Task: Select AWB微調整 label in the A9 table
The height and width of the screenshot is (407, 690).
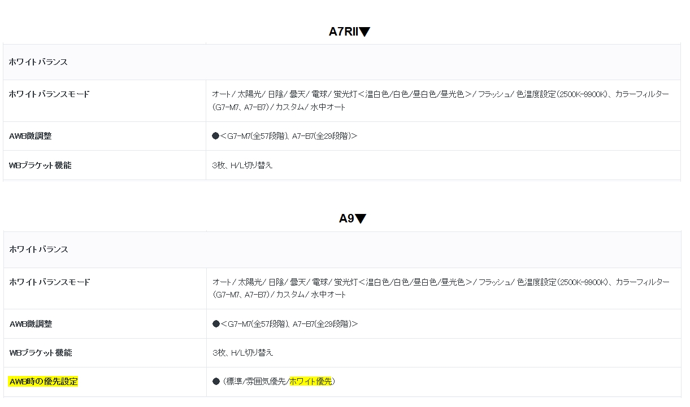Action: pos(31,324)
